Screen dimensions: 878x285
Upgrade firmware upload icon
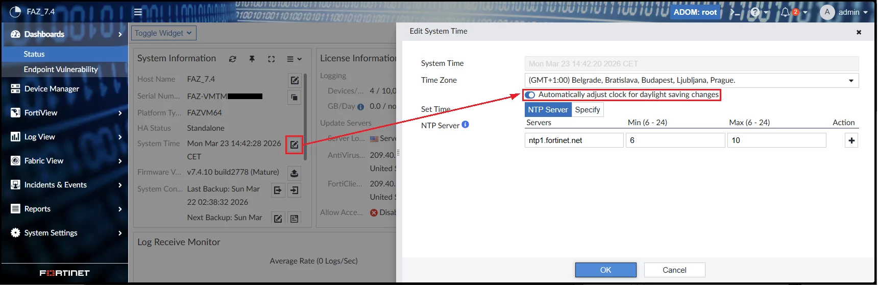click(295, 173)
